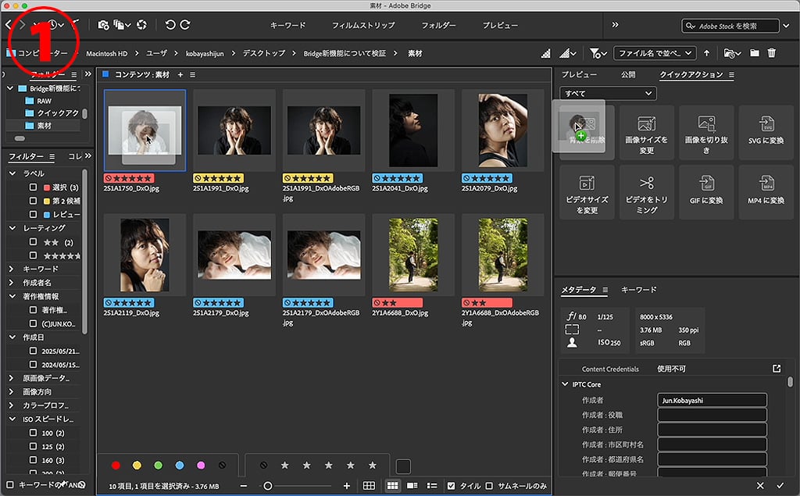800x496 pixels.
Task: Collapse the IPTC Core metadata section
Action: pos(566,384)
